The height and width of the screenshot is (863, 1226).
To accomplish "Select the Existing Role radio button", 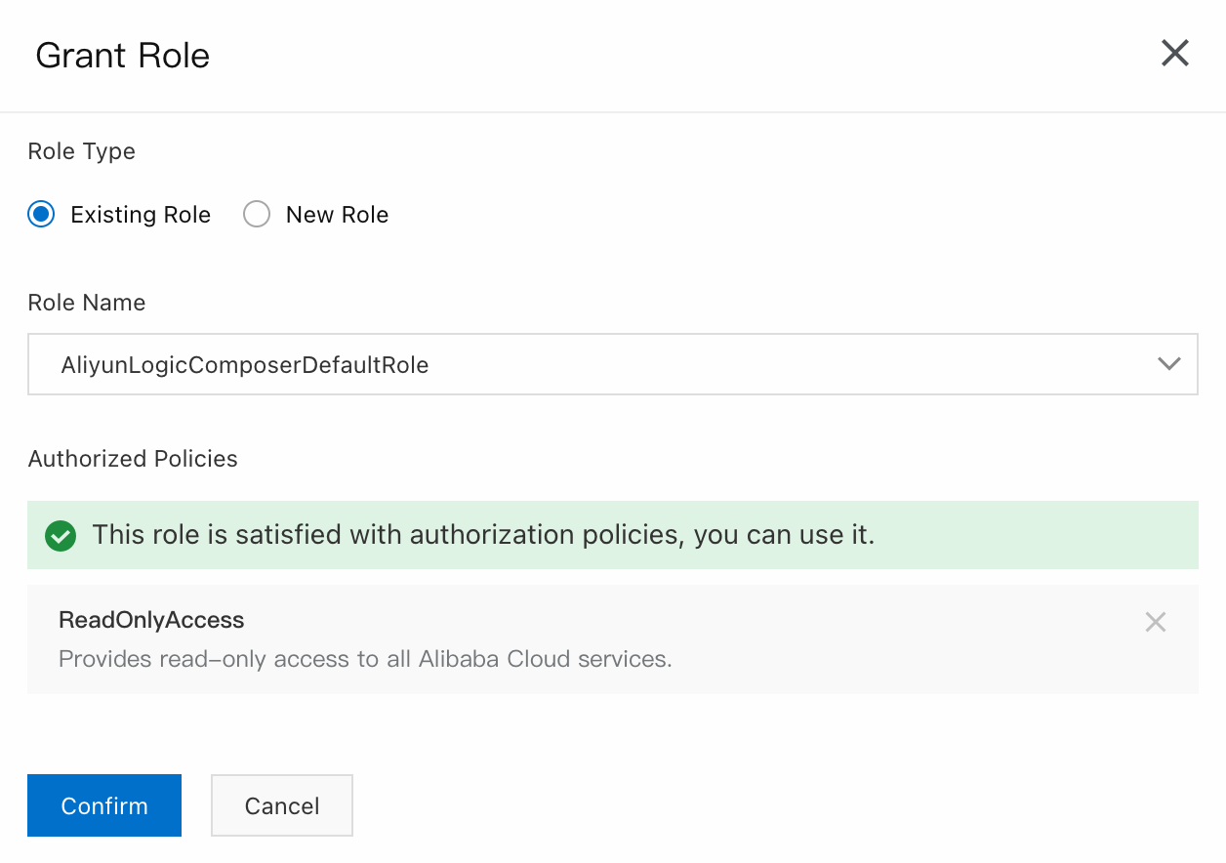I will [x=41, y=215].
